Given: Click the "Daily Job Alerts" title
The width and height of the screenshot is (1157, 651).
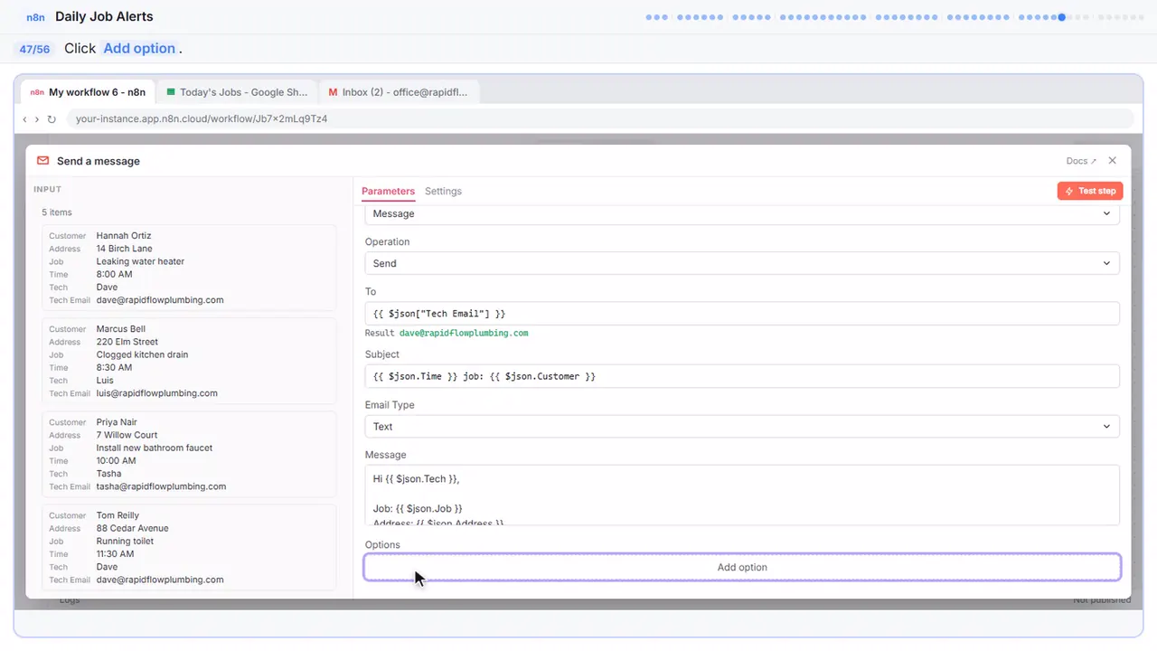Looking at the screenshot, I should coord(104,17).
